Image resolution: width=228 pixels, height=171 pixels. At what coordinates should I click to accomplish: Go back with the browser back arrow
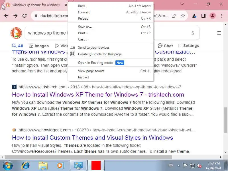tap(6, 16)
